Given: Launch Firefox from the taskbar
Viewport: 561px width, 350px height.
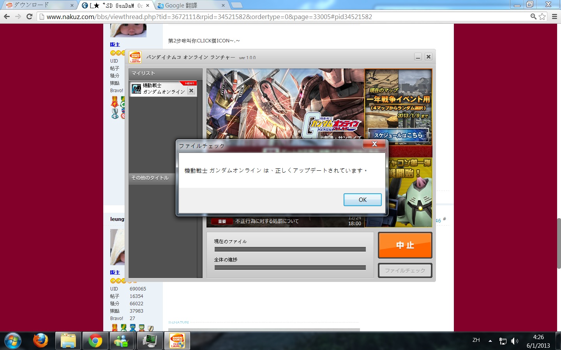Looking at the screenshot, I should pyautogui.click(x=41, y=341).
